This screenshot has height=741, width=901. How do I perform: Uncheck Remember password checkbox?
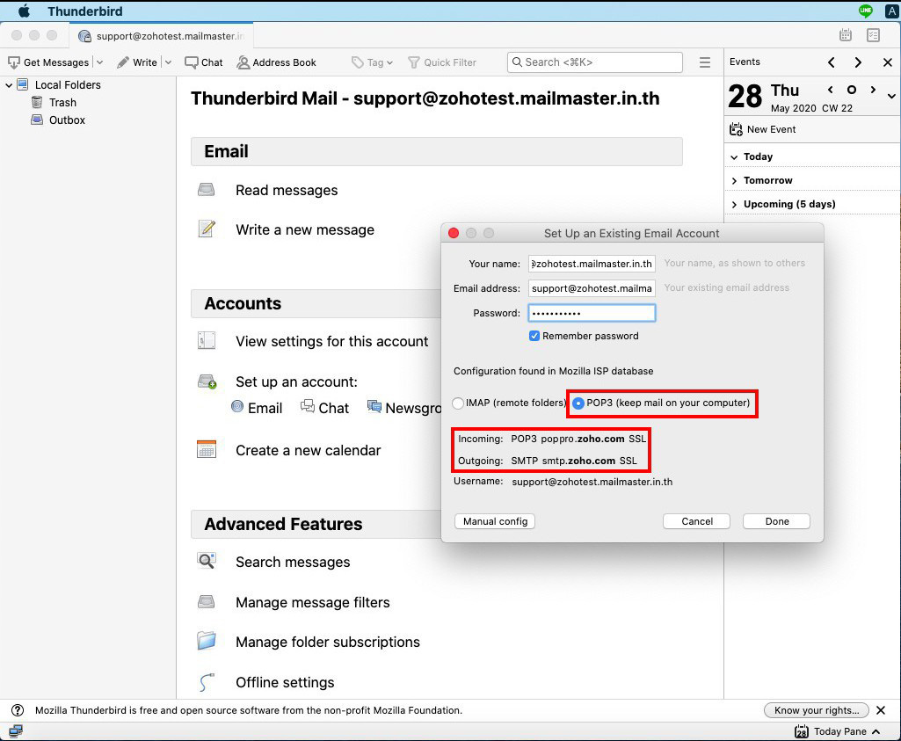pos(534,336)
